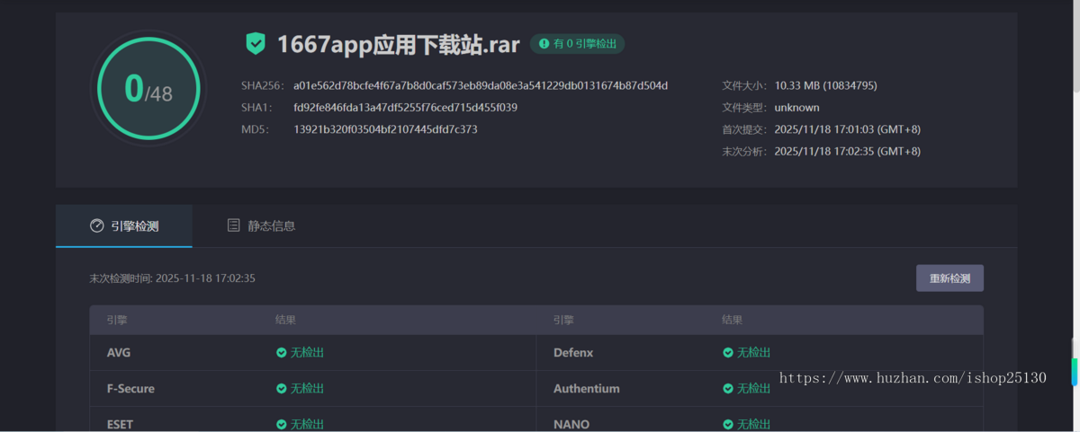Click the Authentium engine name
The width and height of the screenshot is (1080, 432).
click(x=587, y=389)
